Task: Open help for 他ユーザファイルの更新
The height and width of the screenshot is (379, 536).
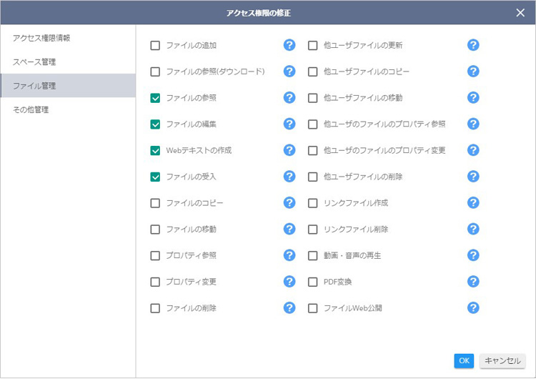Action: tap(473, 45)
